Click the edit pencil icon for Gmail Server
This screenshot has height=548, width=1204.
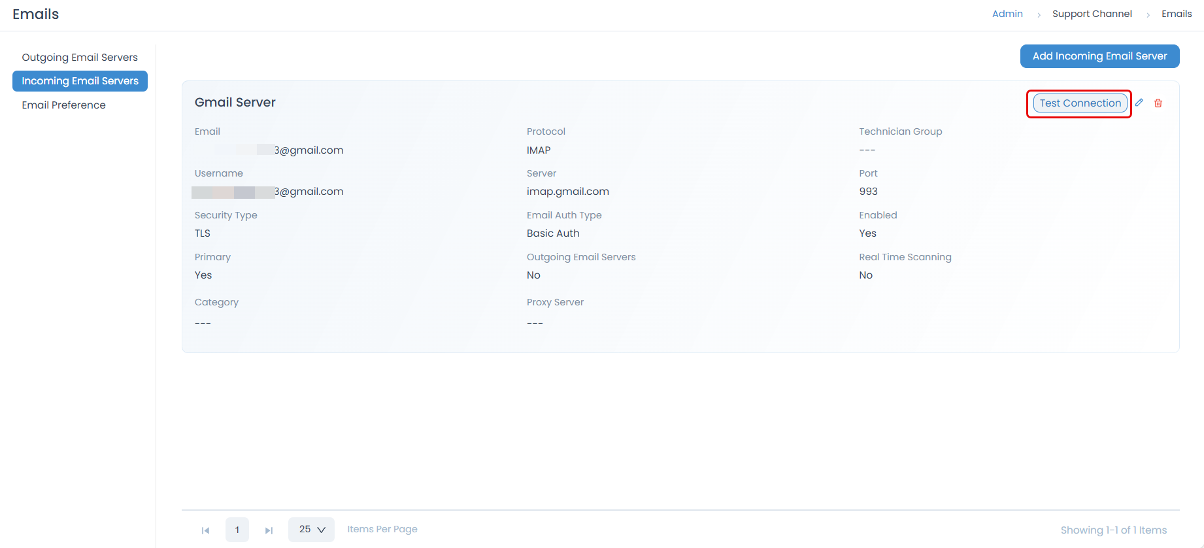[x=1139, y=103]
